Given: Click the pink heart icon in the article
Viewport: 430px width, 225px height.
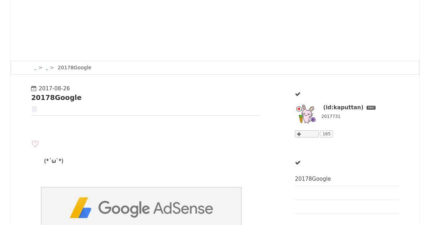Looking at the screenshot, I should click(x=35, y=144).
